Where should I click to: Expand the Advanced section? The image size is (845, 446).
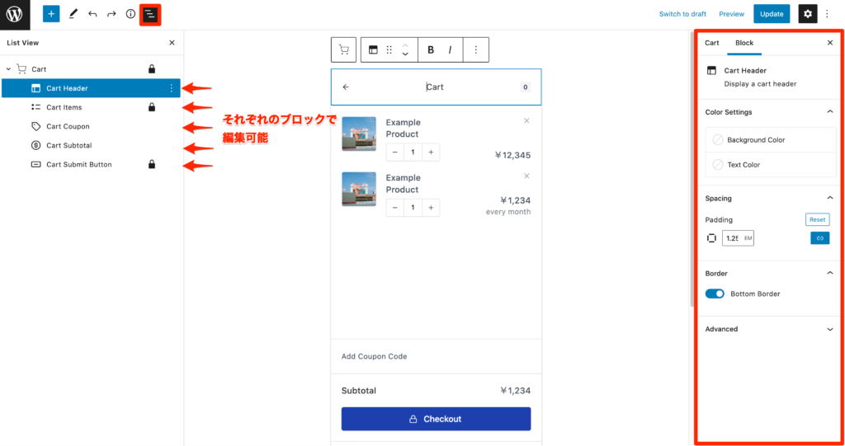[830, 329]
